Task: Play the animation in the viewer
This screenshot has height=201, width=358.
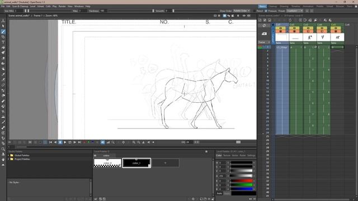Action: click(65, 142)
